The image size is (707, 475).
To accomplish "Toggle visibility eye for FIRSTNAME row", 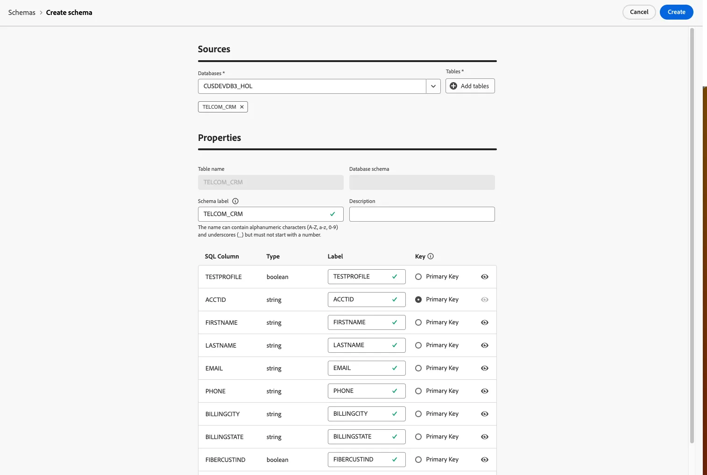I will tap(485, 322).
